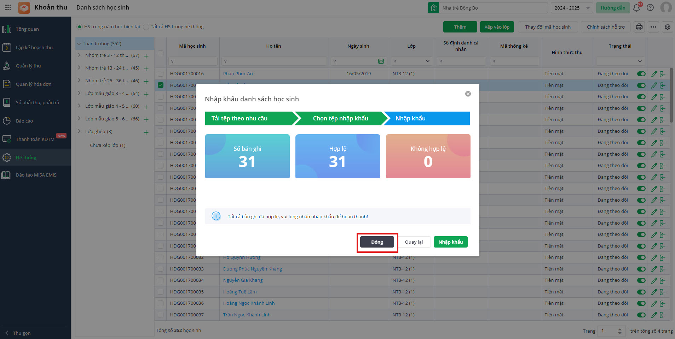Image resolution: width=675 pixels, height=339 pixels.
Task: Open the apps grid launcher icon
Action: [x=8, y=7]
